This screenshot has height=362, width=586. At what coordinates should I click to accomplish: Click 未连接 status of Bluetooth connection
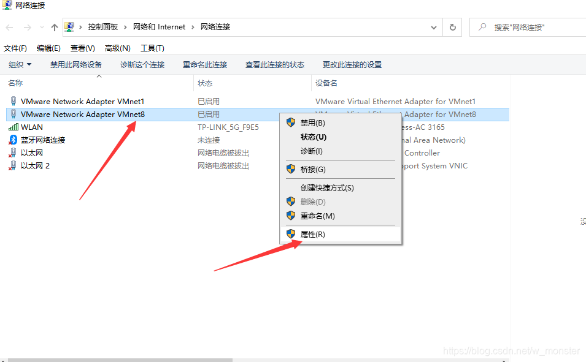209,140
